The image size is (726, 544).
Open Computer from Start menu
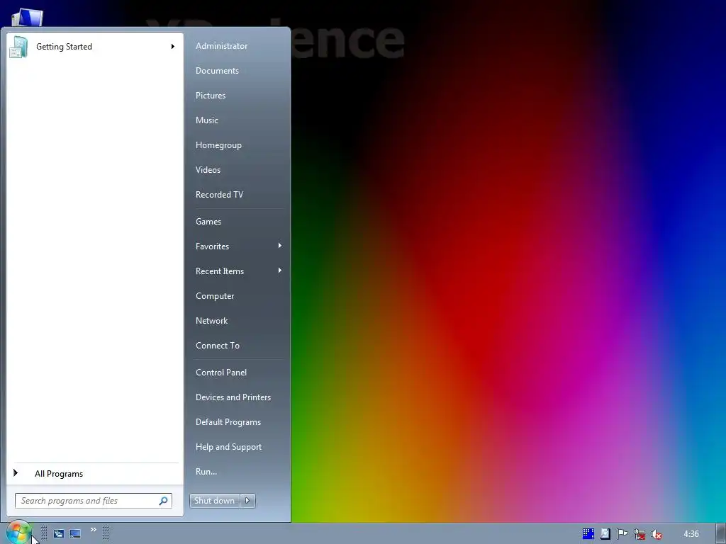215,296
